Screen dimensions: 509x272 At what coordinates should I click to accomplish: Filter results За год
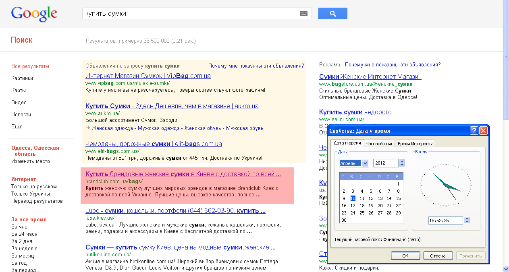(19, 263)
